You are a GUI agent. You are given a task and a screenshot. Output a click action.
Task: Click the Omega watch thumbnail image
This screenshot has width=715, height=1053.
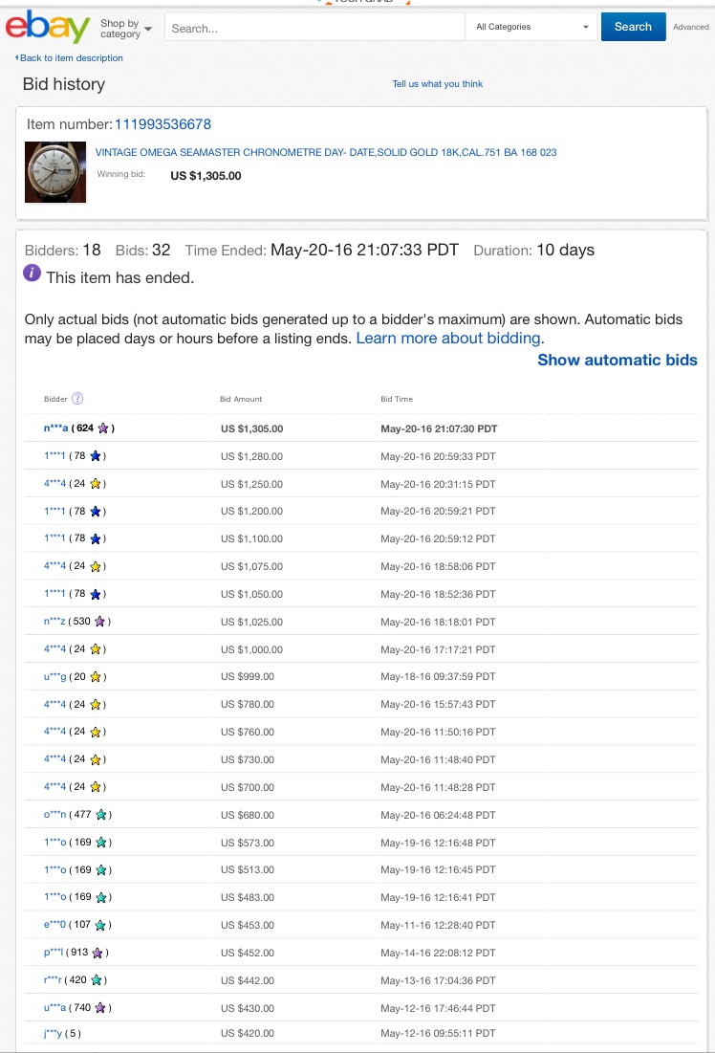(55, 171)
